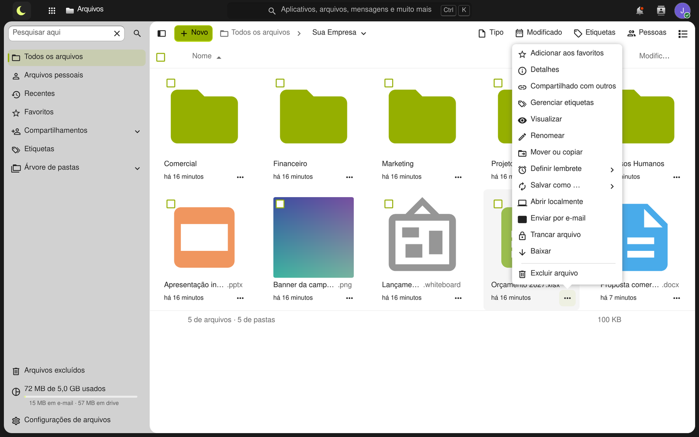Expand the Árvore de pastas section
699x437 pixels.
[x=137, y=168]
